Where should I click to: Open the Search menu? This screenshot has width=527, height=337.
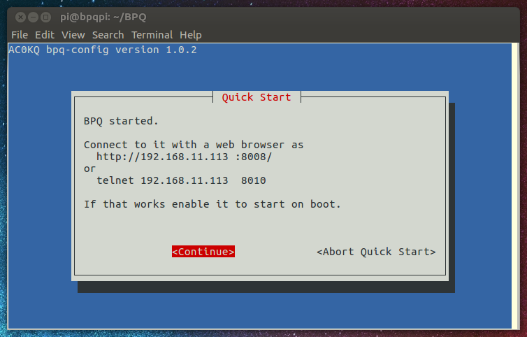point(108,35)
